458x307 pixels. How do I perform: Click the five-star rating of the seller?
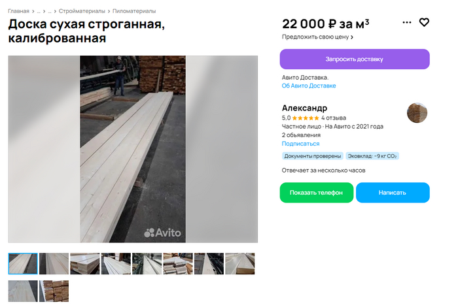tap(306, 118)
